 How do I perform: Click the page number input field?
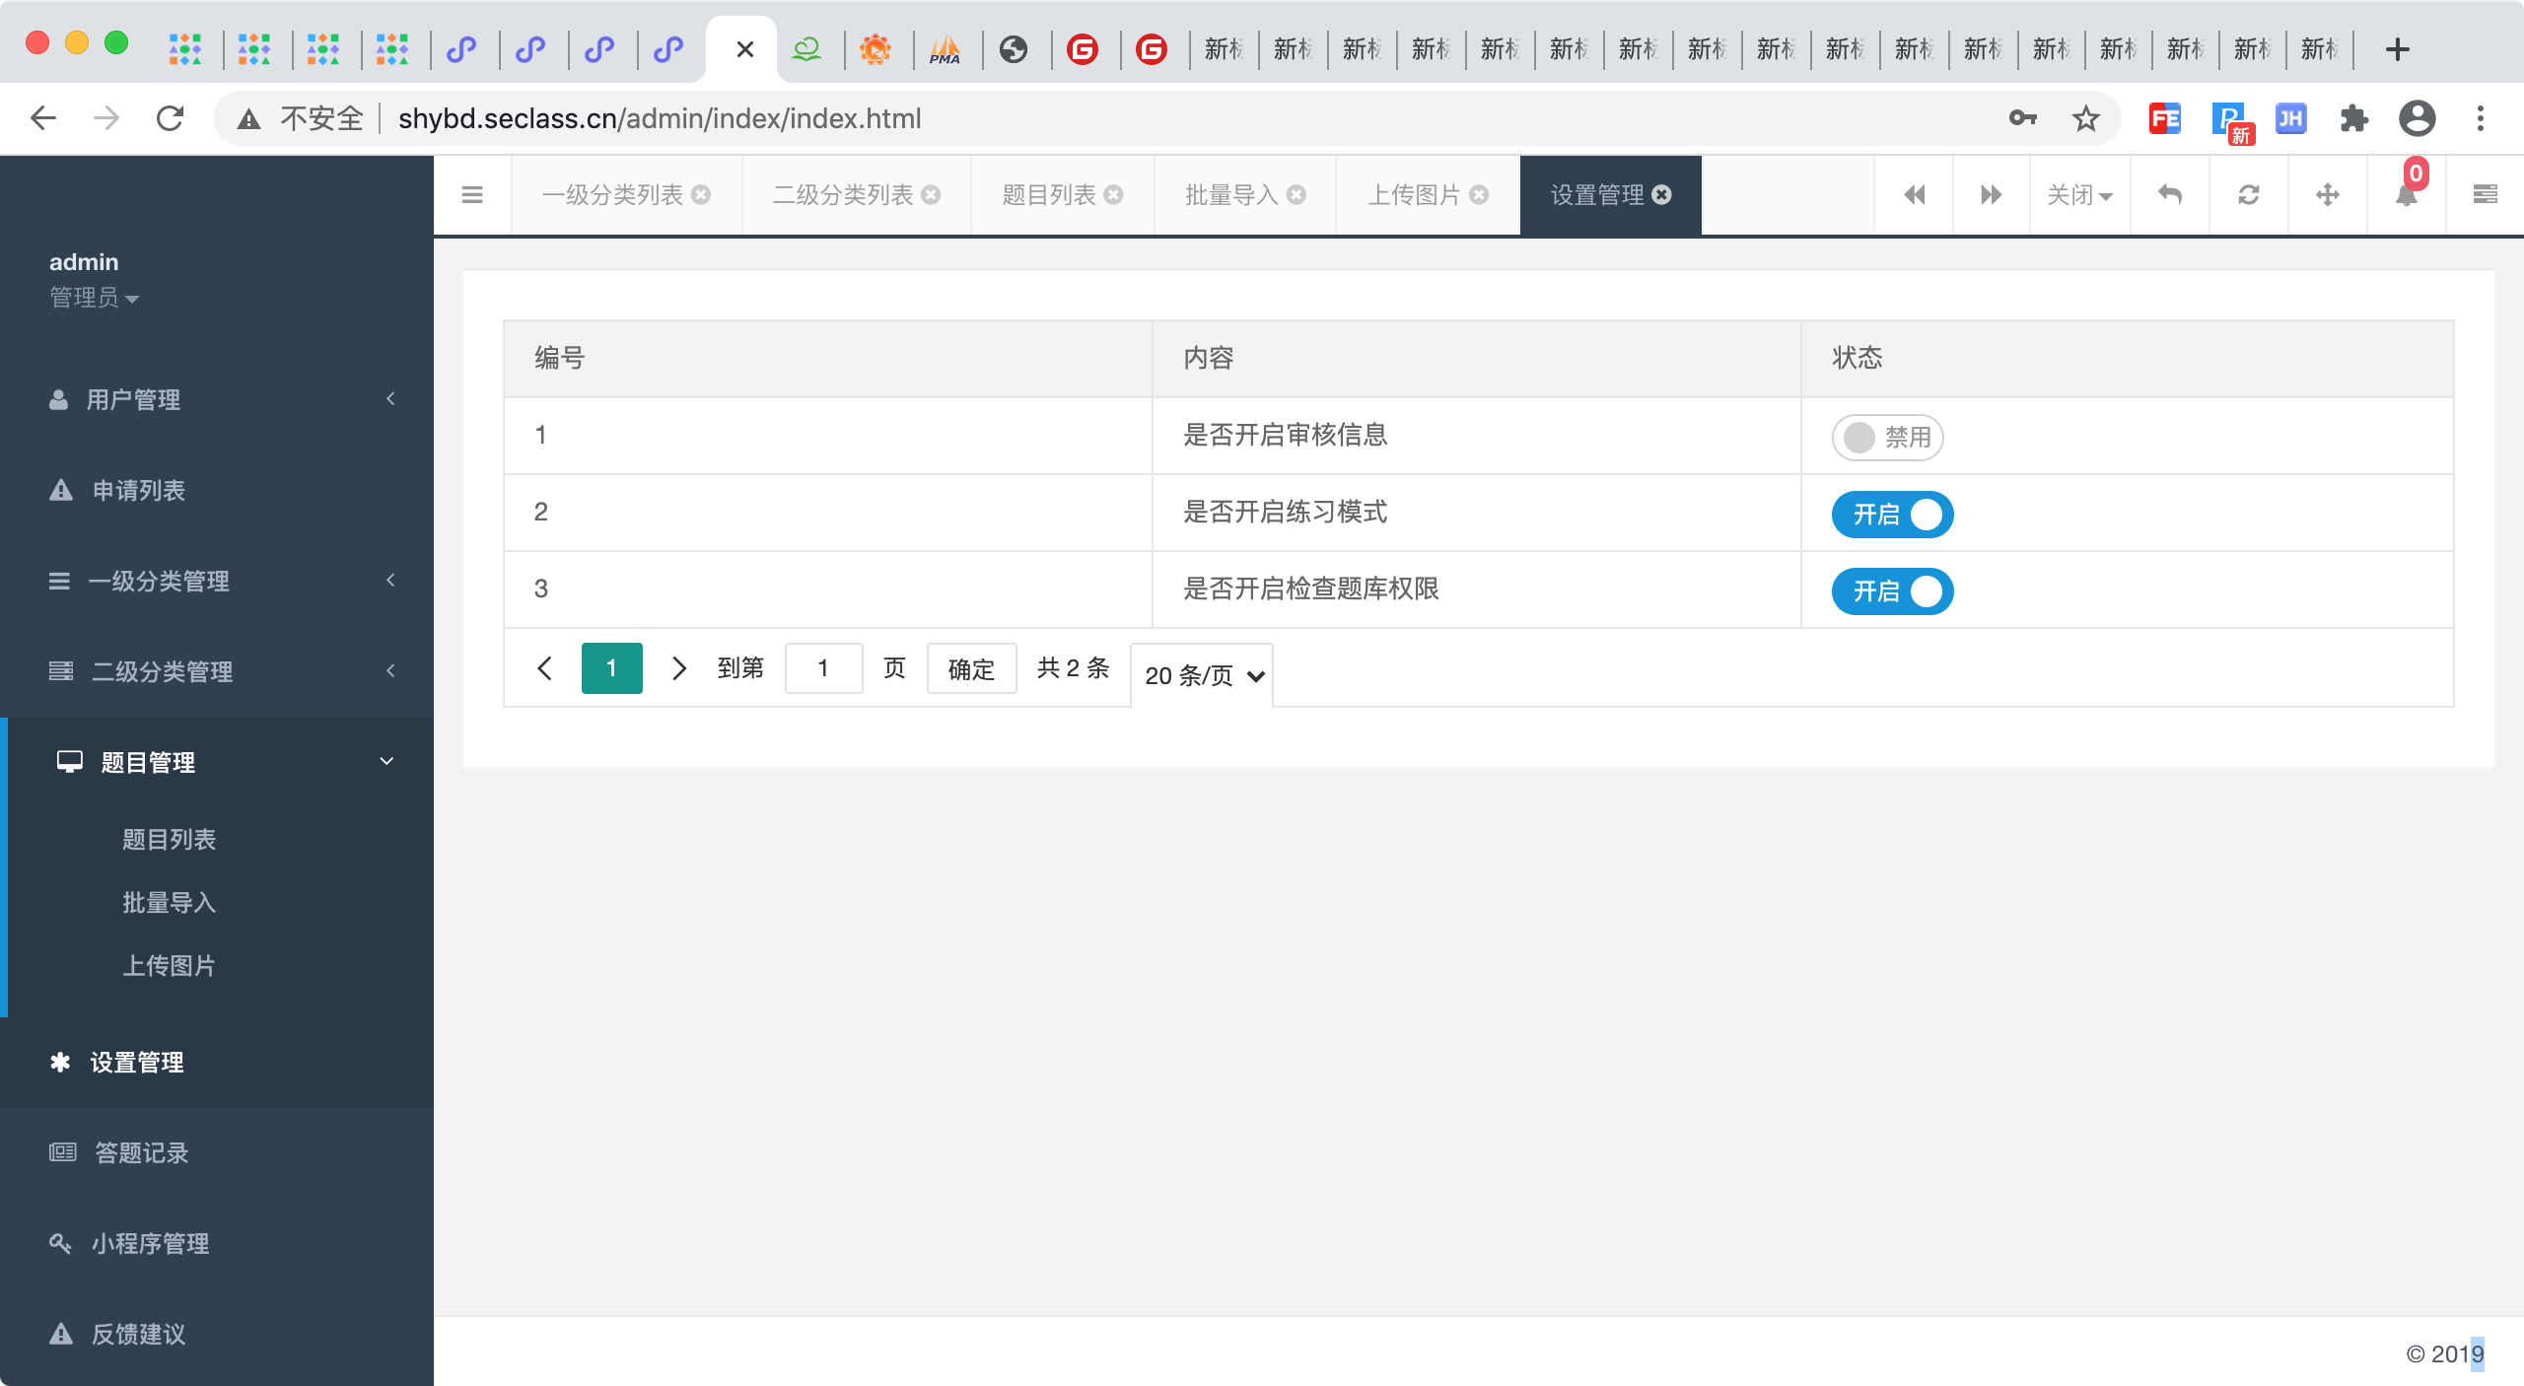click(x=823, y=669)
